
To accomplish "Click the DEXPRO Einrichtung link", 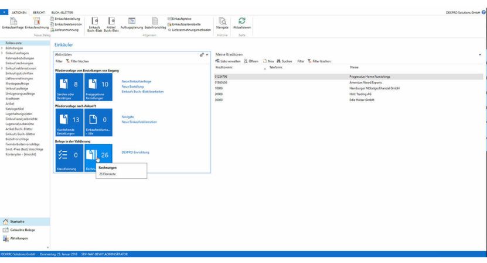I will pyautogui.click(x=135, y=152).
